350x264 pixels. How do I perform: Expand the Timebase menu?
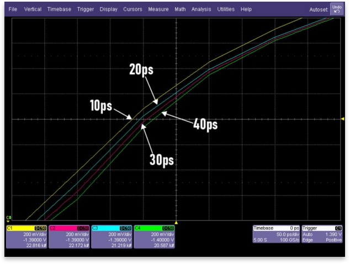[x=59, y=9]
